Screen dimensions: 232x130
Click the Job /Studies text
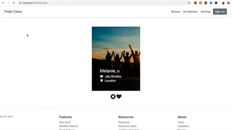(x=113, y=76)
